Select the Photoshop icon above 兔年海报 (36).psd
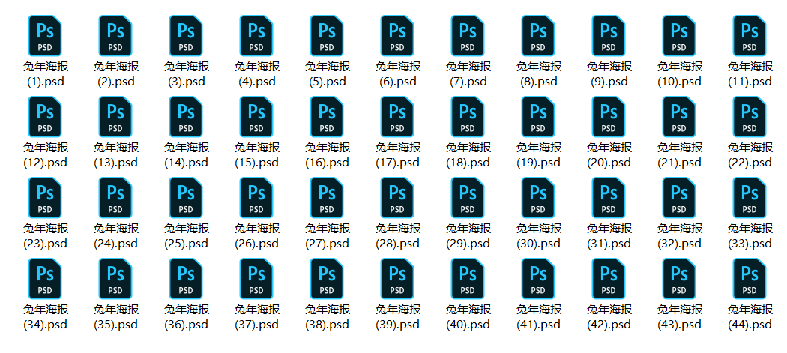 click(x=186, y=278)
